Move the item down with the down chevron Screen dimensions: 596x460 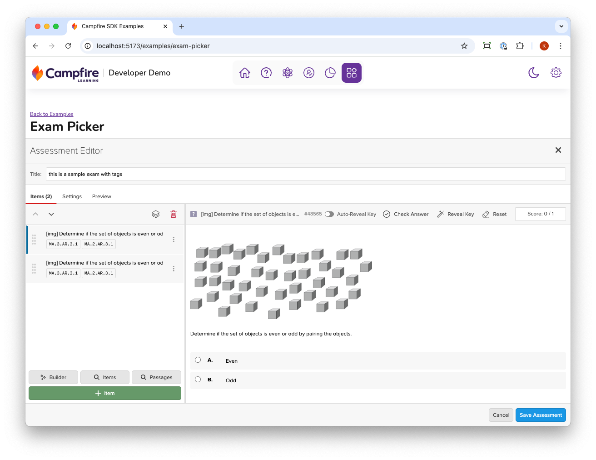click(51, 214)
